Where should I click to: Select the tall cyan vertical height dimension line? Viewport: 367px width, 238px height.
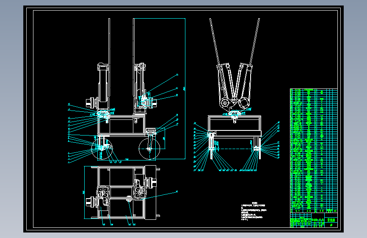click(185, 89)
